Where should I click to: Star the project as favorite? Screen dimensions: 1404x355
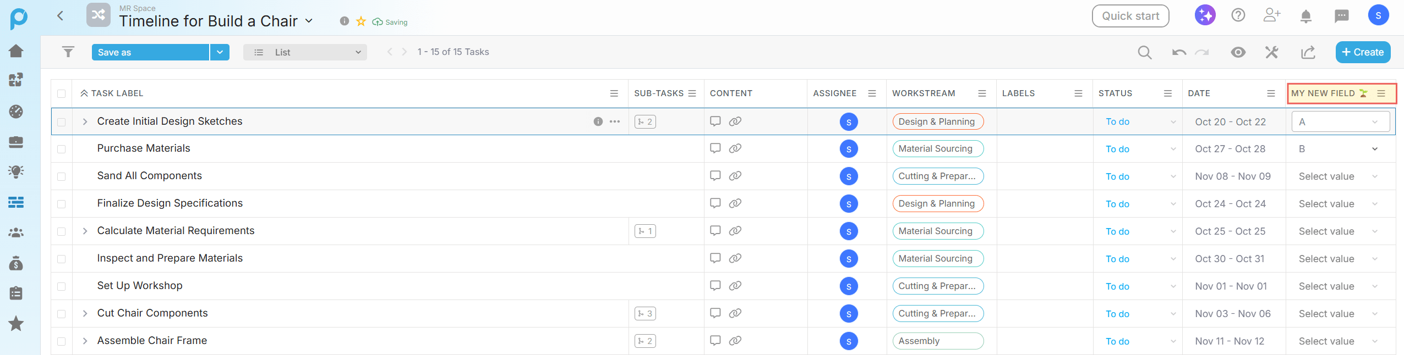point(361,21)
